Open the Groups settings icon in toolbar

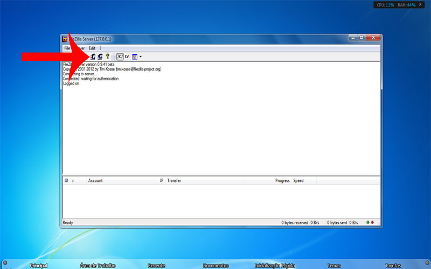100,56
